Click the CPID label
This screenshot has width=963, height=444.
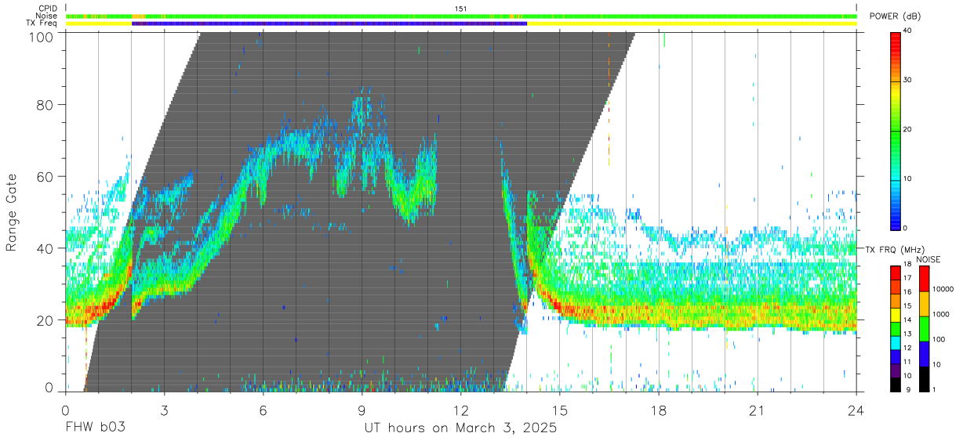[x=48, y=9]
